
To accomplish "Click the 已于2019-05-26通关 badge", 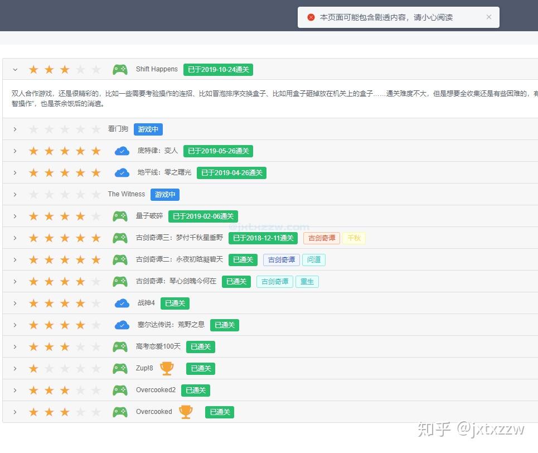I will pyautogui.click(x=218, y=151).
